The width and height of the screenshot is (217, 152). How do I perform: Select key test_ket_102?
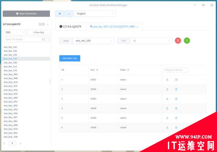click(x=26, y=51)
